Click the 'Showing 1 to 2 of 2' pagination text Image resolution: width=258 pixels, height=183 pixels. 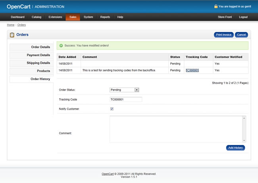tap(230, 83)
